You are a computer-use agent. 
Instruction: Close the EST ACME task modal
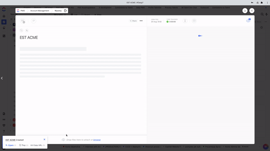click(x=252, y=11)
